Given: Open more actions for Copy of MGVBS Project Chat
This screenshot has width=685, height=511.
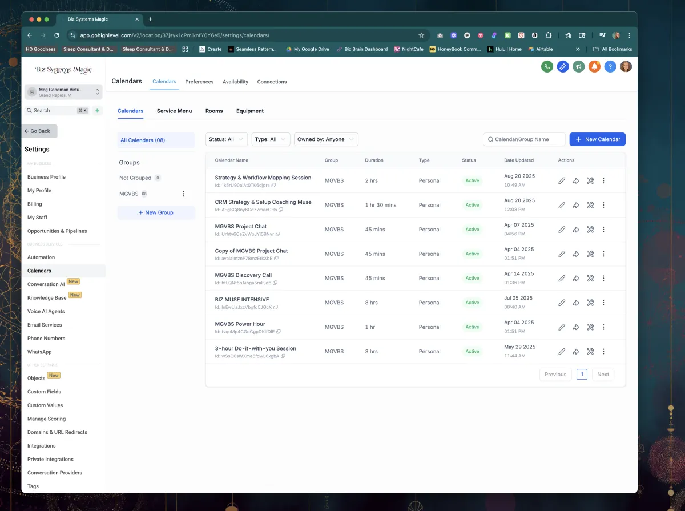Looking at the screenshot, I should point(603,254).
